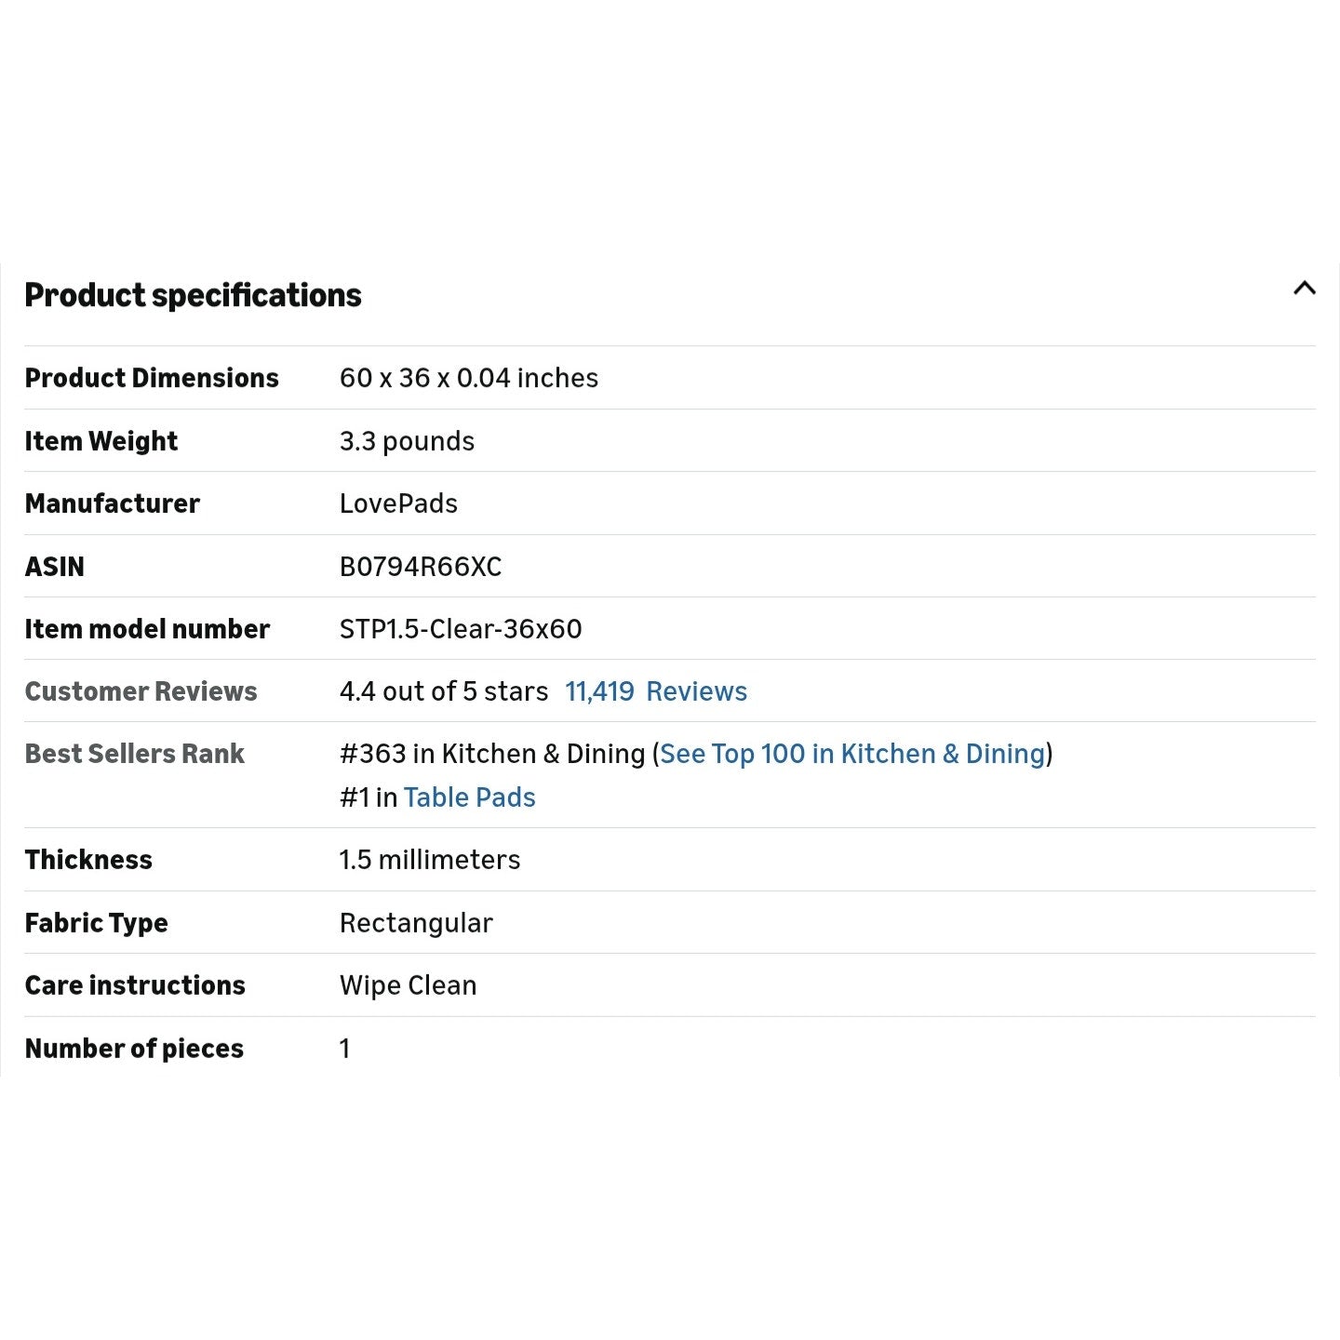The width and height of the screenshot is (1340, 1340).
Task: Click the Number of pieces label
Action: (x=134, y=1049)
